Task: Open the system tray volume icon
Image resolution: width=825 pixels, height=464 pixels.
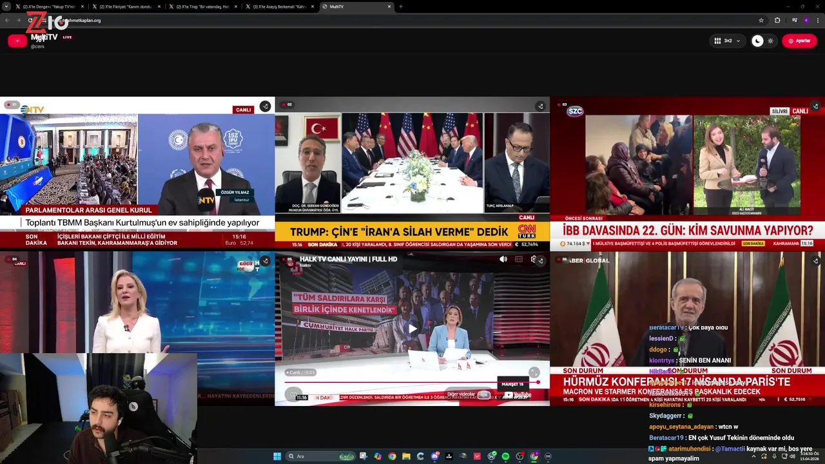Action: pos(792,456)
